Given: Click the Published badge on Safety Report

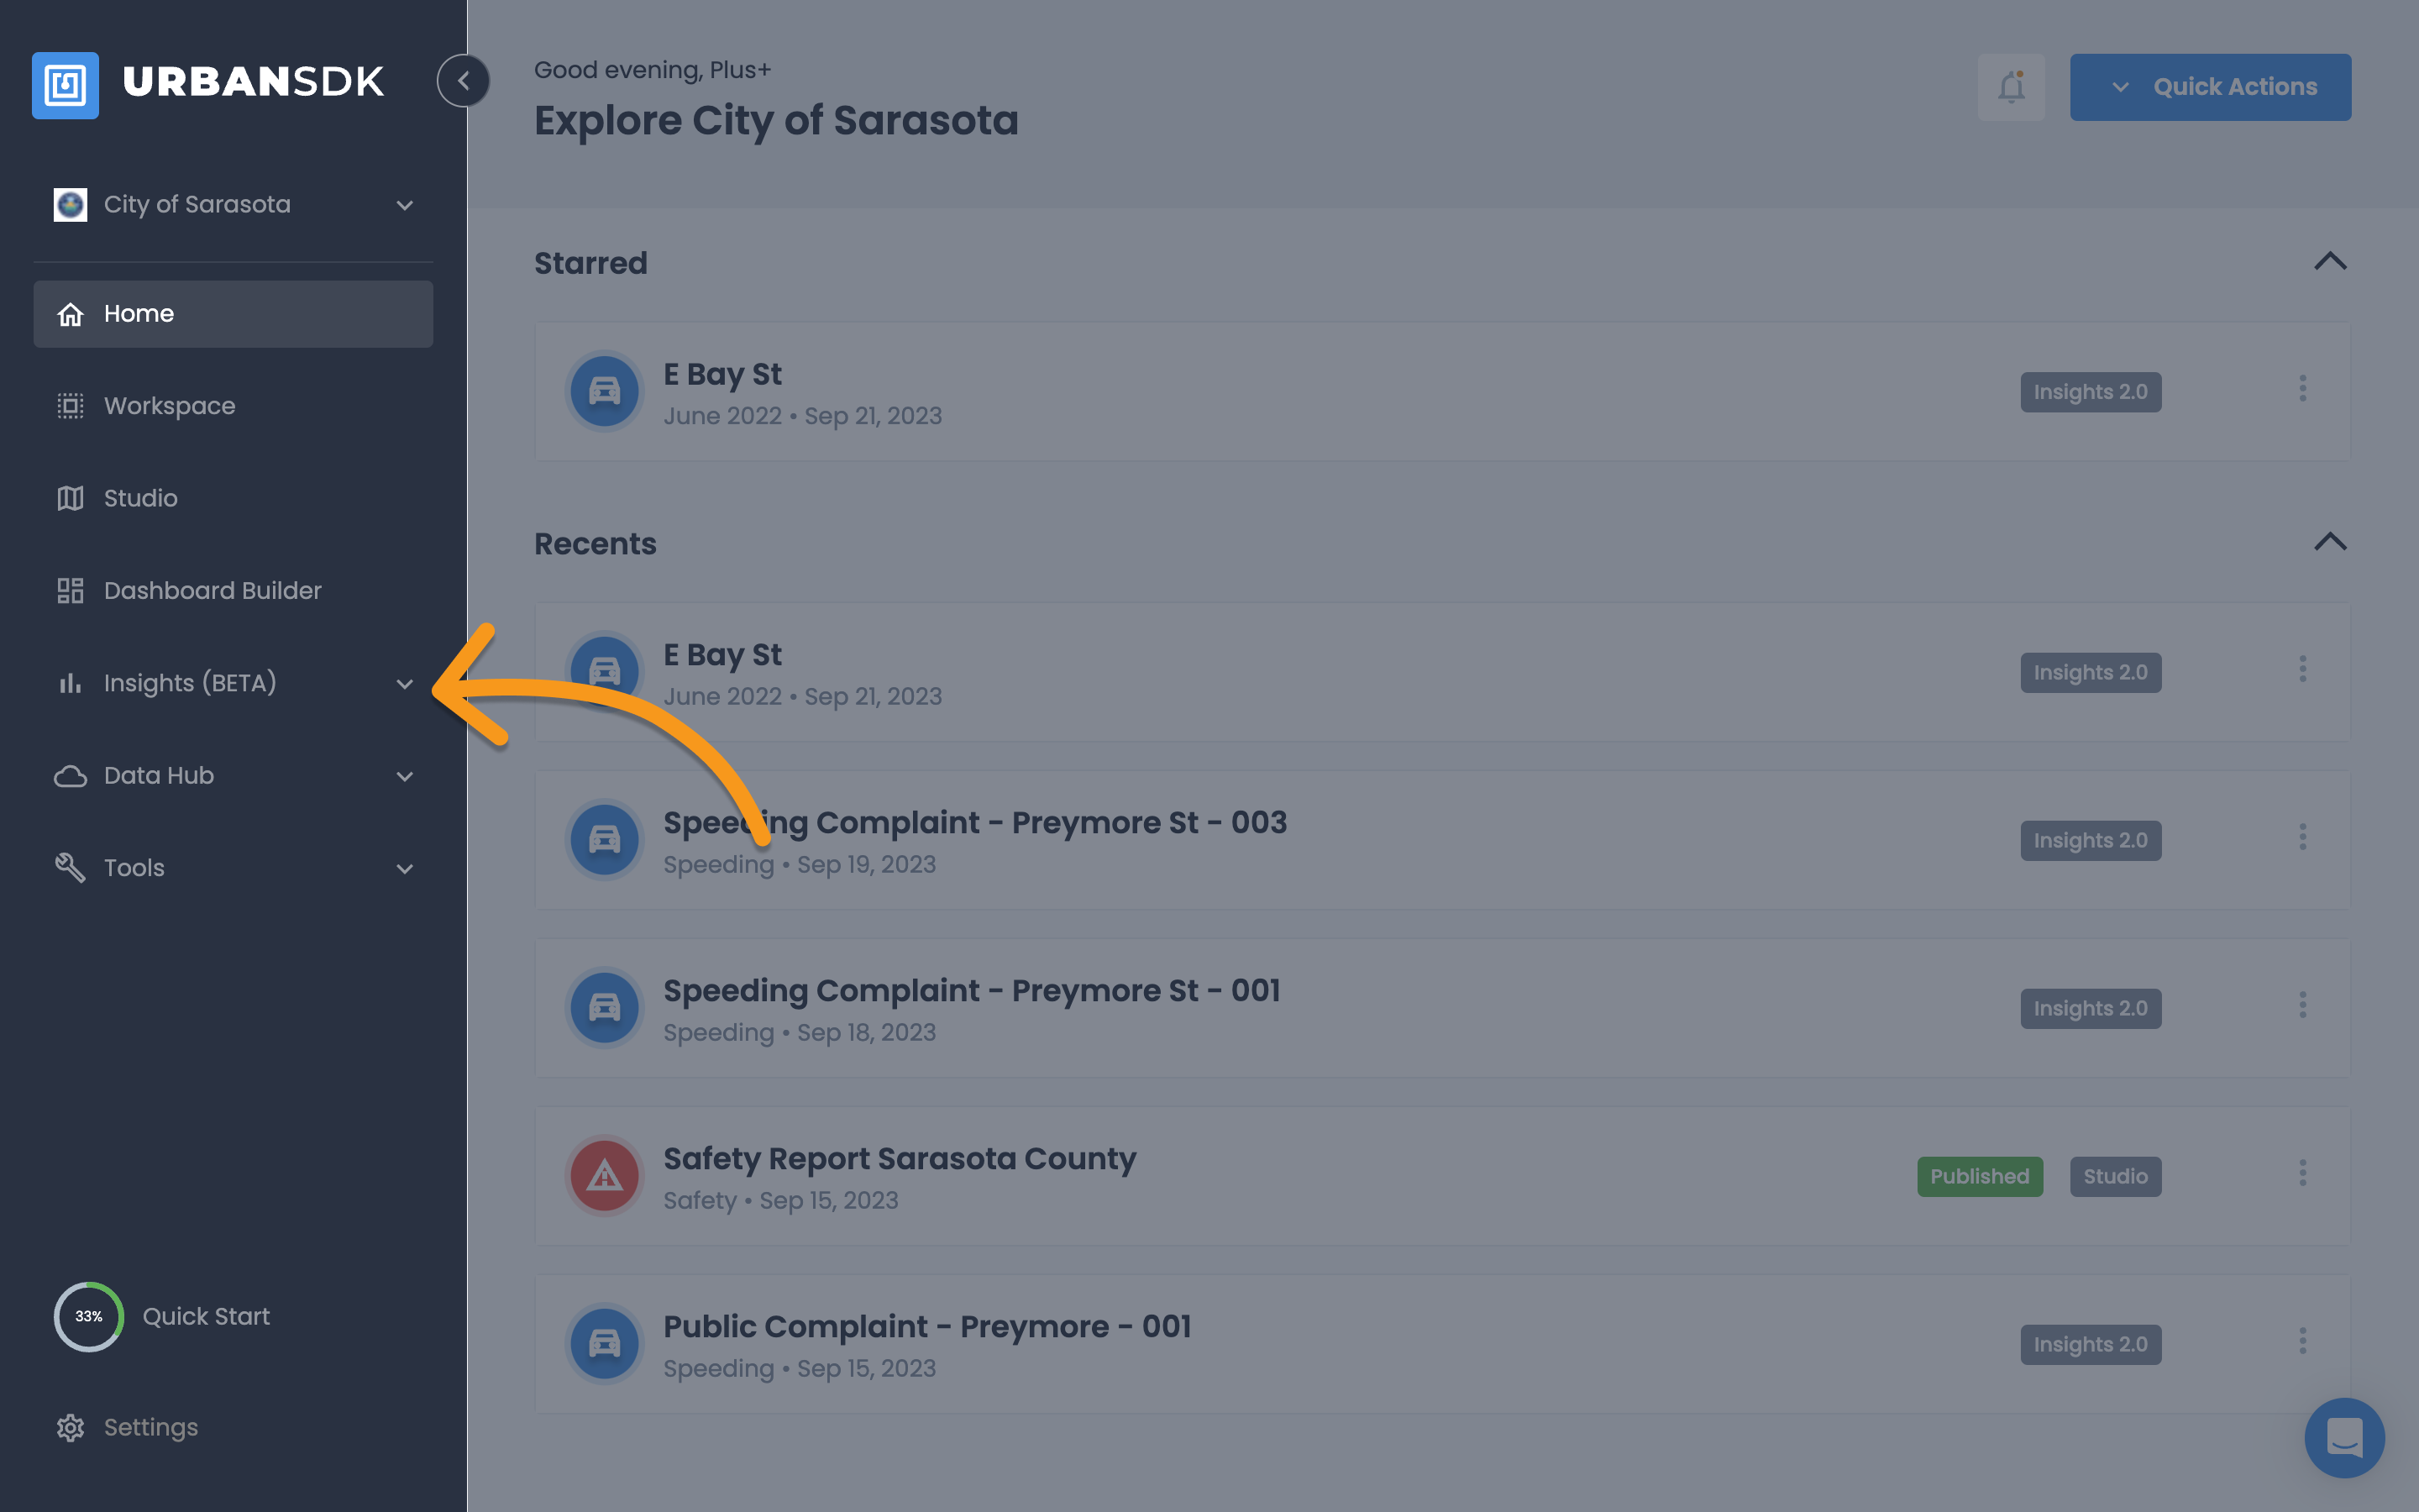Looking at the screenshot, I should click(1978, 1176).
